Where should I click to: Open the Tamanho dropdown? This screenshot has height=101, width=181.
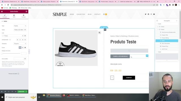coord(20,44)
